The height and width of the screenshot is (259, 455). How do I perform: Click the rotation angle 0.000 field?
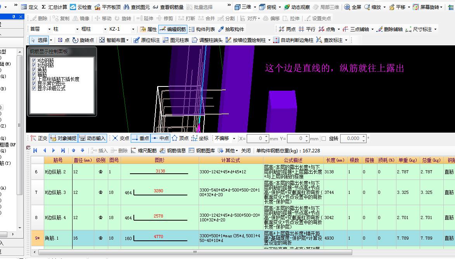pyautogui.click(x=353, y=139)
